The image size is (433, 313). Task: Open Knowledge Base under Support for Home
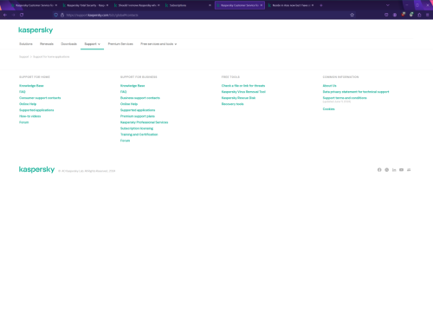coord(31,86)
